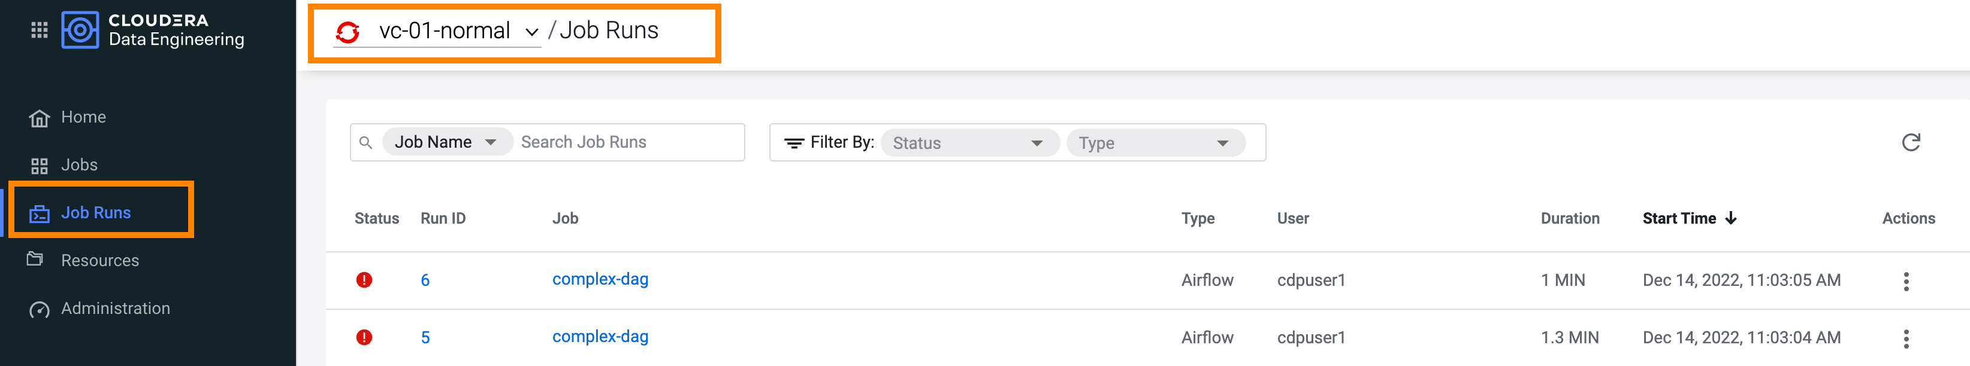Click the virtual cluster sync icon

coord(348,32)
